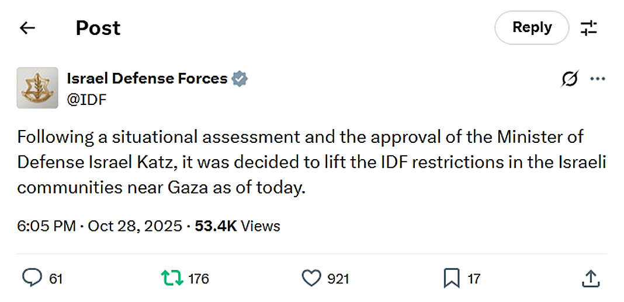Screen dimensions: 624x302
Task: Click the IDF profile avatar
Action: [x=37, y=88]
